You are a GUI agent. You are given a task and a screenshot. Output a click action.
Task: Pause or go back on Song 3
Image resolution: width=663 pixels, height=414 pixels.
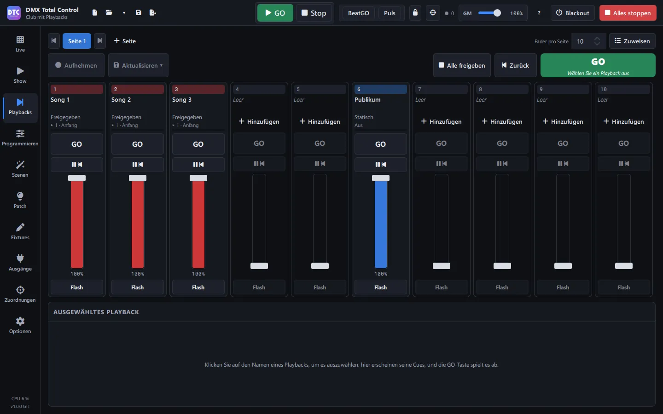click(198, 165)
